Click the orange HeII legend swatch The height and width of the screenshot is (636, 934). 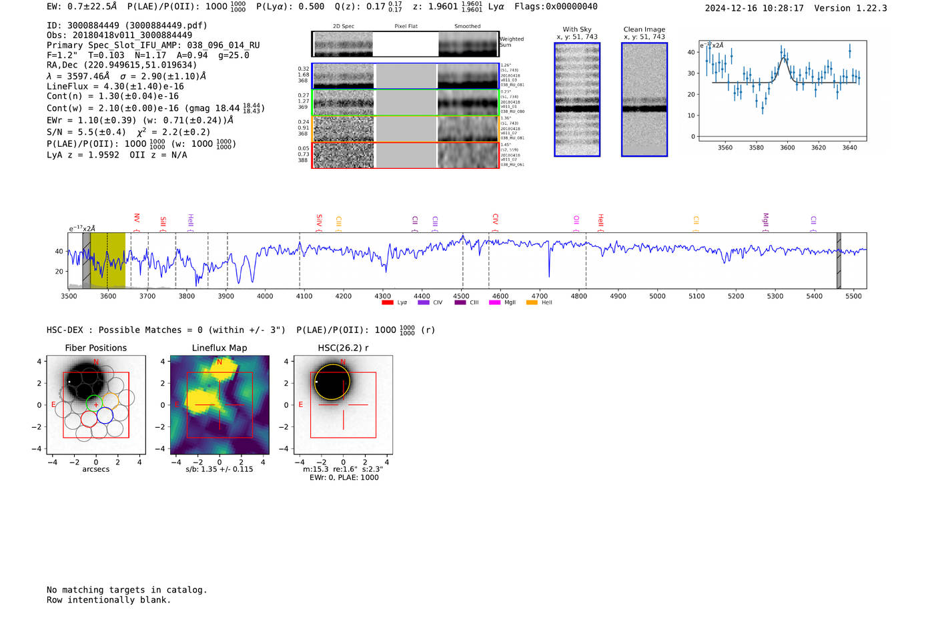coord(532,303)
